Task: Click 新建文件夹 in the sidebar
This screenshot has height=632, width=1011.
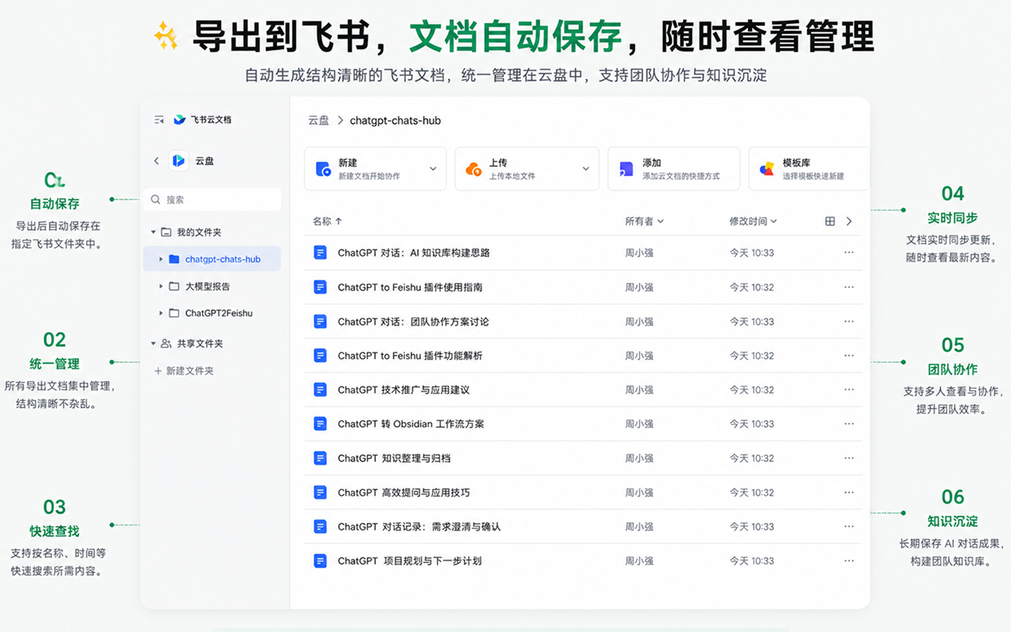Action: (184, 371)
